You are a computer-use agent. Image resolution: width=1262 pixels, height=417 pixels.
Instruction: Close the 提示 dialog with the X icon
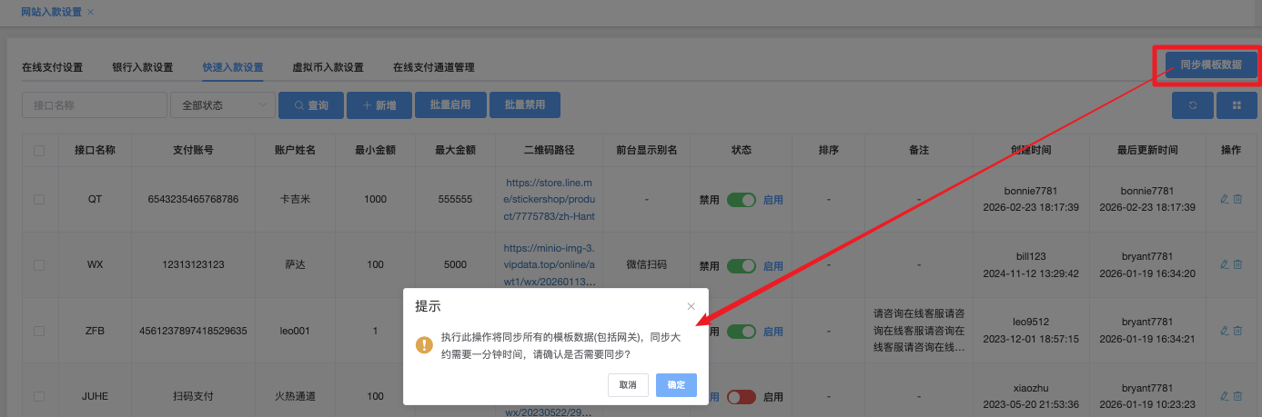pyautogui.click(x=691, y=306)
